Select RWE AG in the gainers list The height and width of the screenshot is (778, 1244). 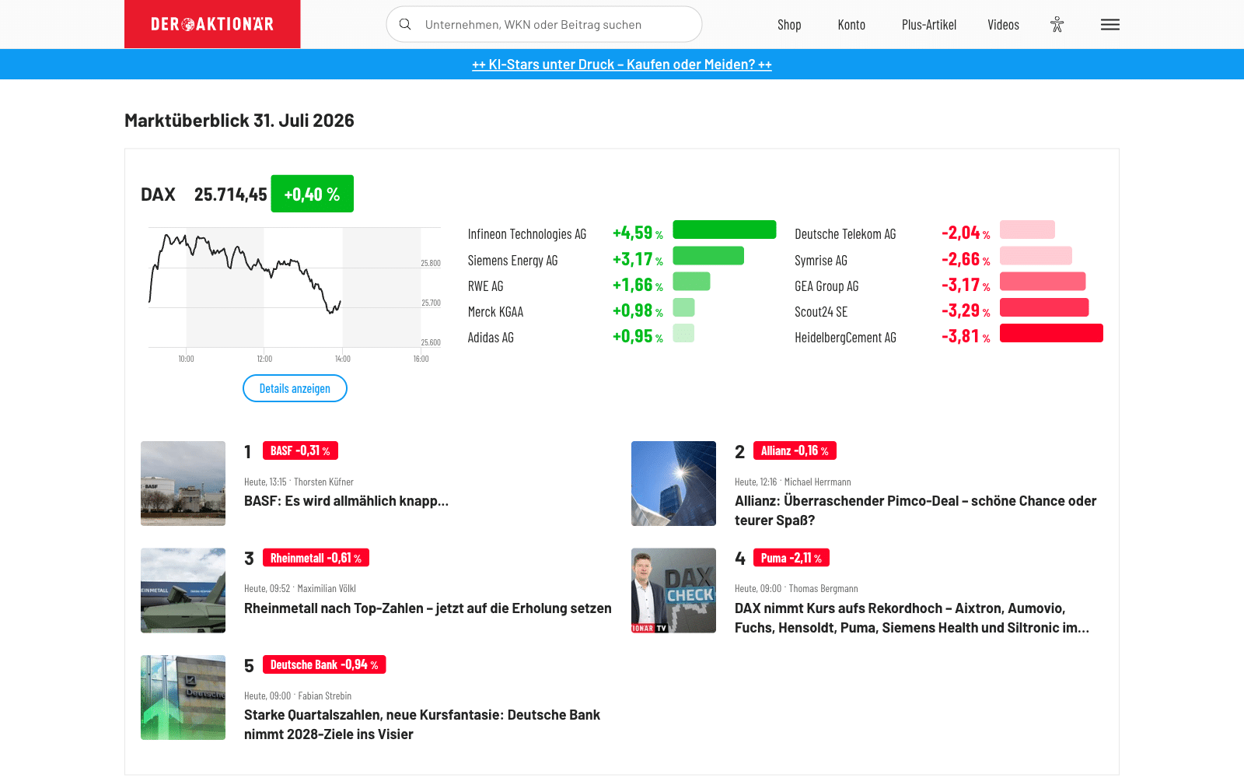pyautogui.click(x=485, y=286)
